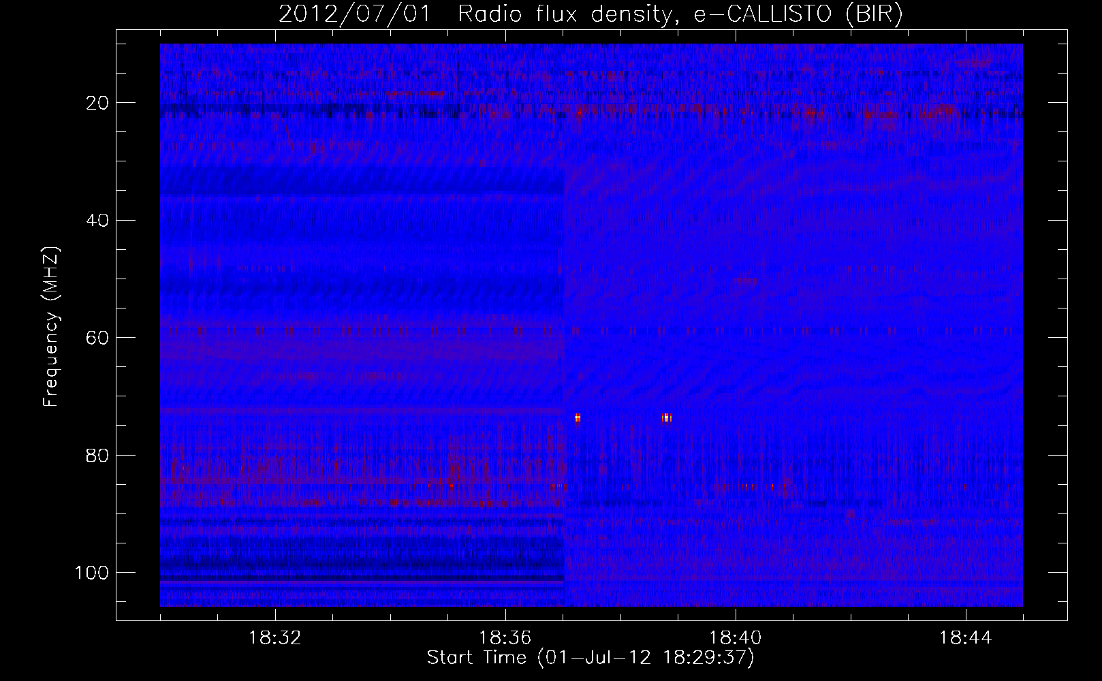Click the 80 MHz frequency tick label
1102x681 pixels.
coord(97,455)
